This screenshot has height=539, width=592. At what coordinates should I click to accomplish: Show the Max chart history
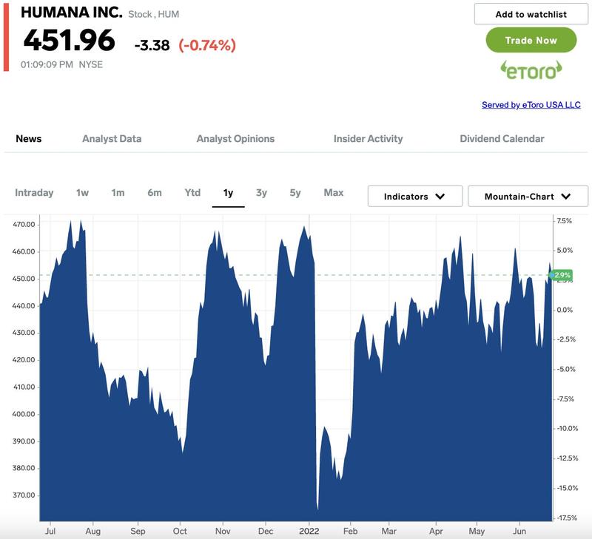tap(333, 193)
